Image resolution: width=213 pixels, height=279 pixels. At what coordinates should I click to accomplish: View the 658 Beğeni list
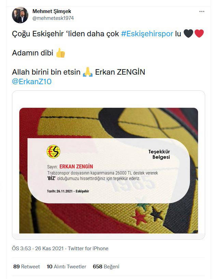coord(106,267)
